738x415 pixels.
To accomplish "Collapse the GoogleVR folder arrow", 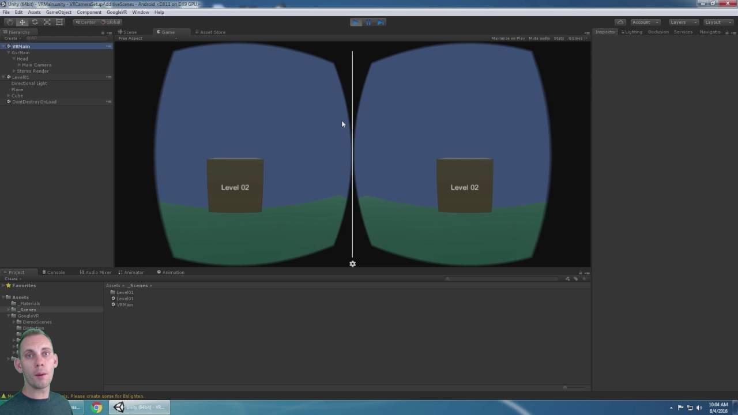I will point(9,316).
